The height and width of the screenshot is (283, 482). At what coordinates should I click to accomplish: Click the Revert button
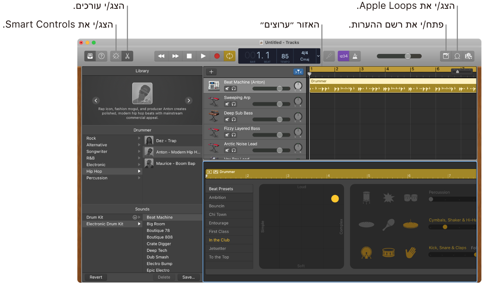95,277
